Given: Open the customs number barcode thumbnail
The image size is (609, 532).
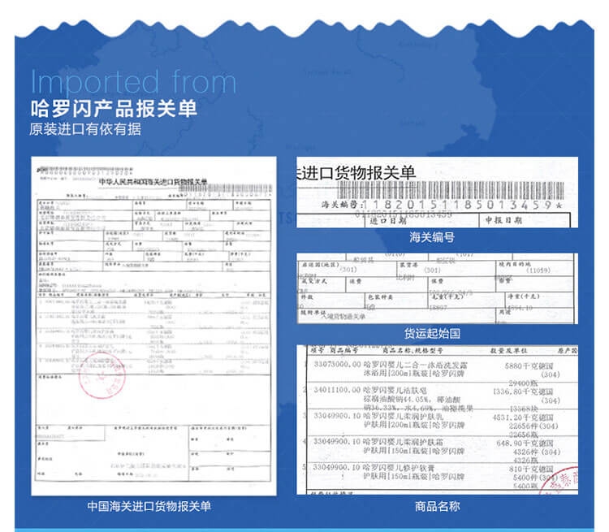Looking at the screenshot, I should coord(436,192).
